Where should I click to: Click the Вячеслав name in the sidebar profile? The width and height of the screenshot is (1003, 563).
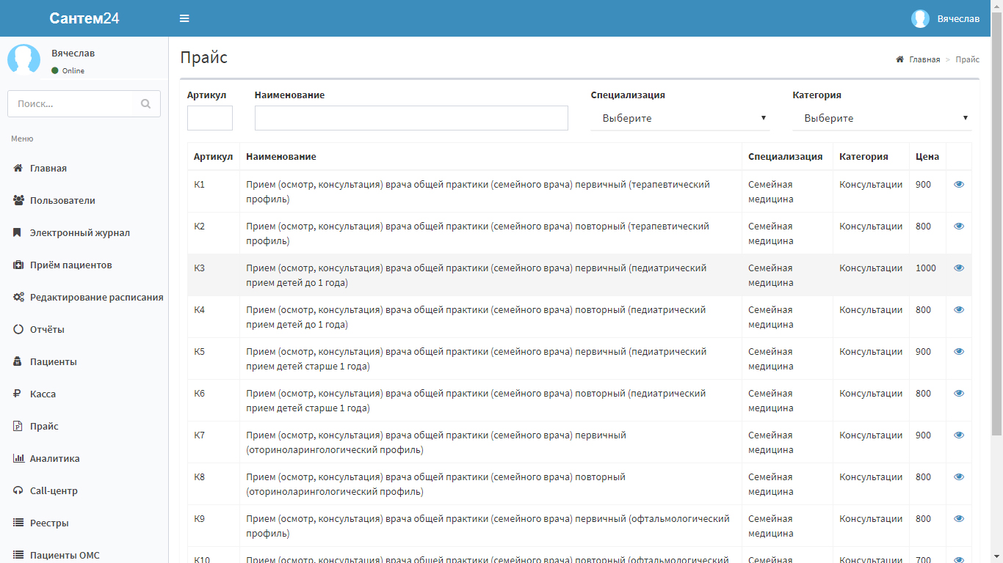pyautogui.click(x=73, y=53)
